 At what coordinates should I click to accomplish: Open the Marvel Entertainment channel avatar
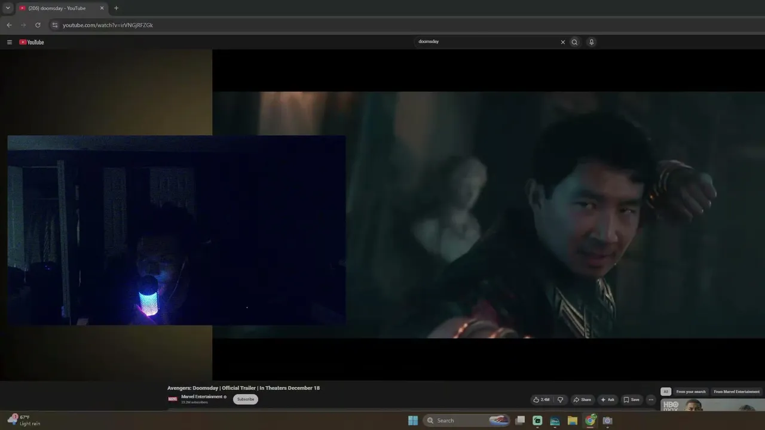point(173,399)
